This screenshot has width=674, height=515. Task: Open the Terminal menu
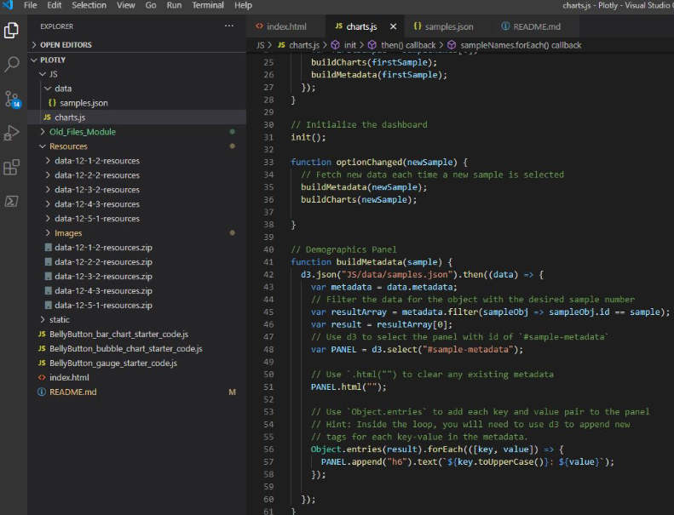click(x=208, y=5)
